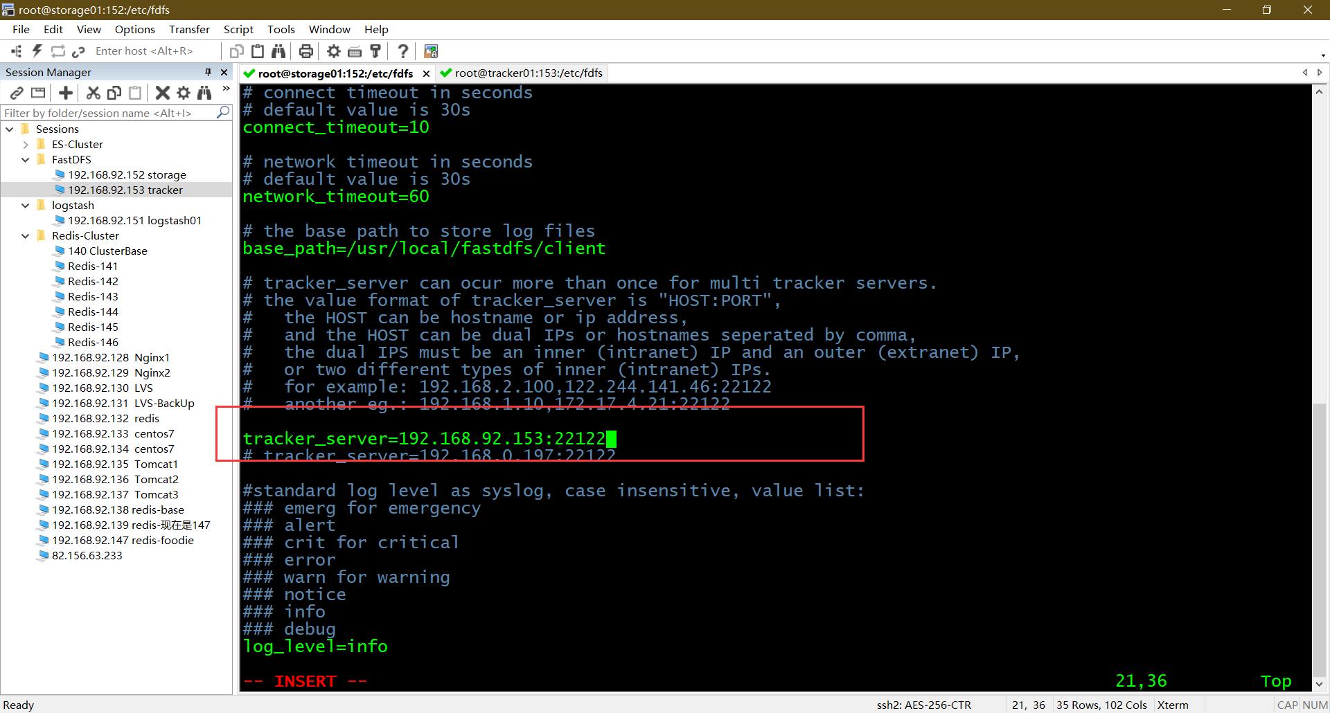Collapse the FastDFS folder
This screenshot has height=713, width=1330.
point(26,160)
